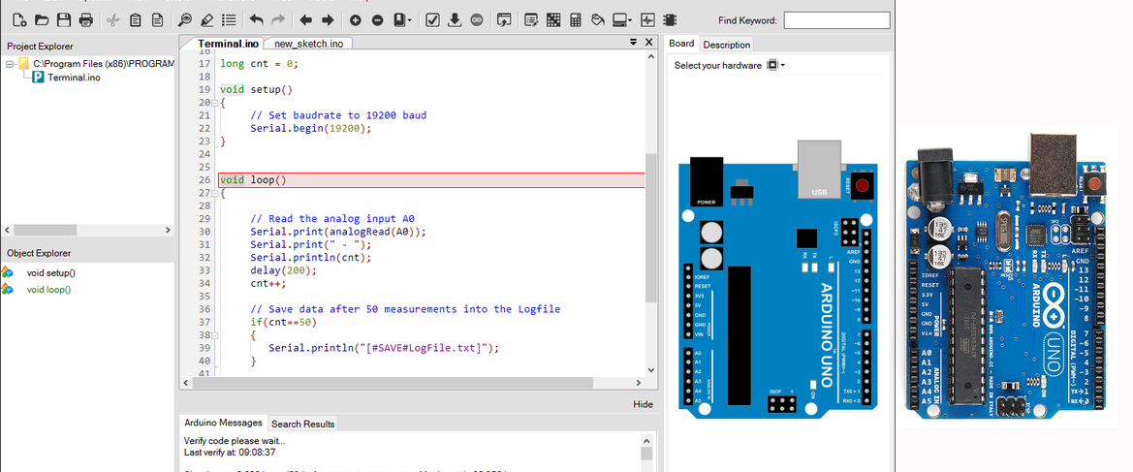Viewport: 1133px width, 472px height.
Task: Open the Select your hardware dropdown
Action: pos(776,65)
